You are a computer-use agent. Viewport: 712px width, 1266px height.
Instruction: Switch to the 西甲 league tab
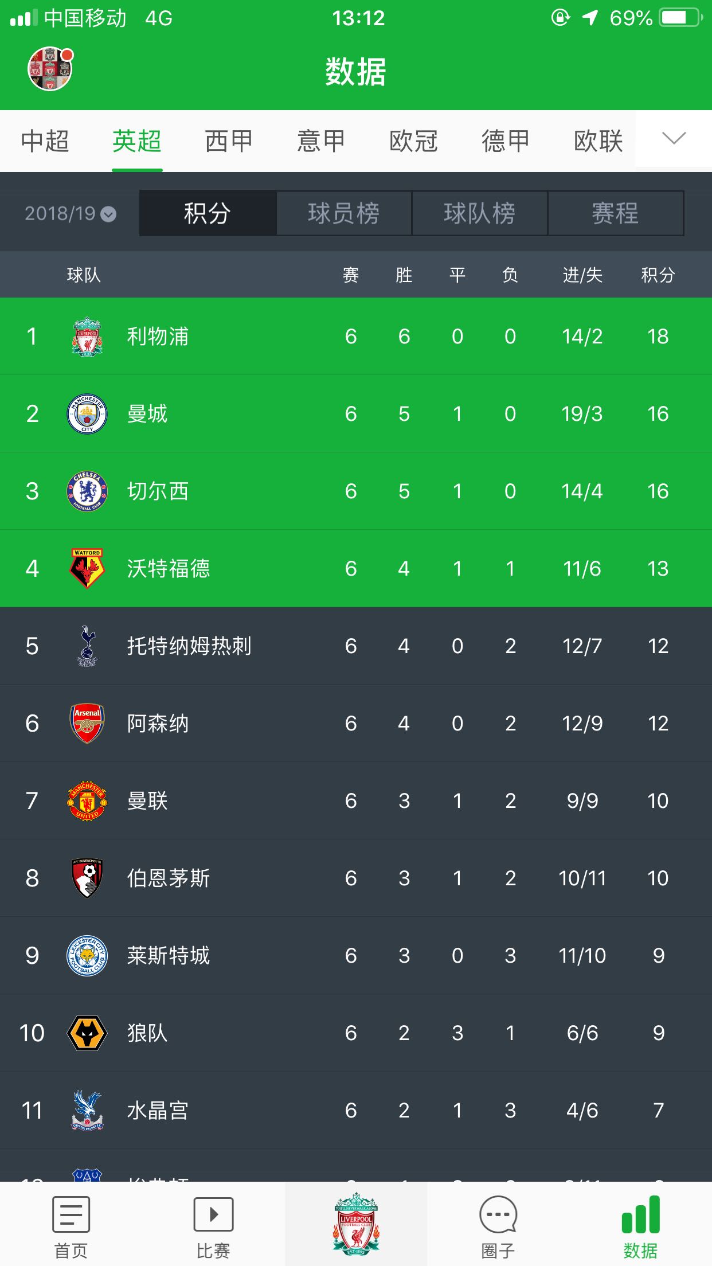tap(229, 141)
